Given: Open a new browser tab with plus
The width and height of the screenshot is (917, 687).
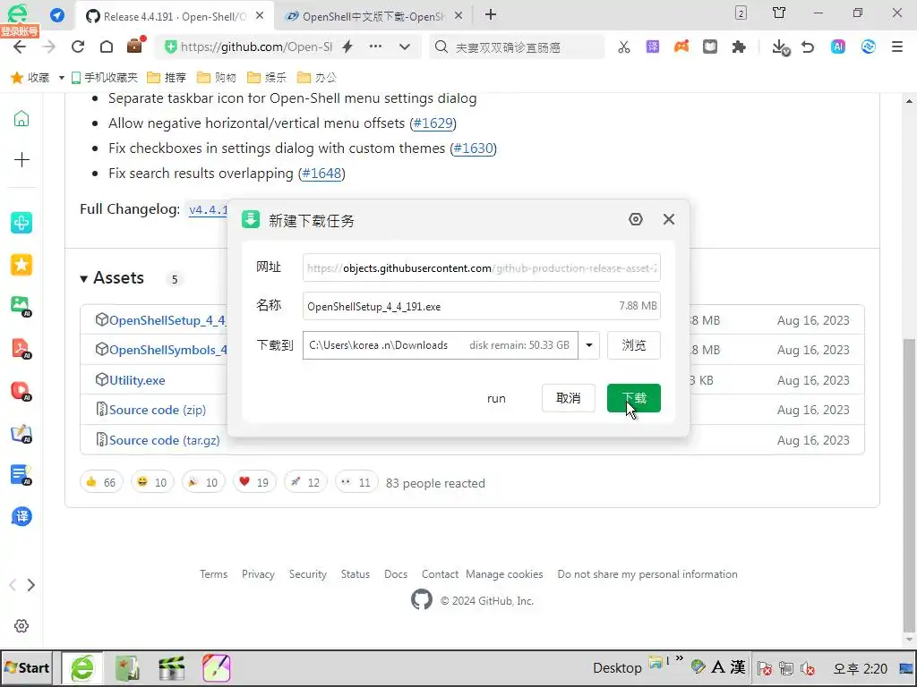Looking at the screenshot, I should (x=491, y=14).
